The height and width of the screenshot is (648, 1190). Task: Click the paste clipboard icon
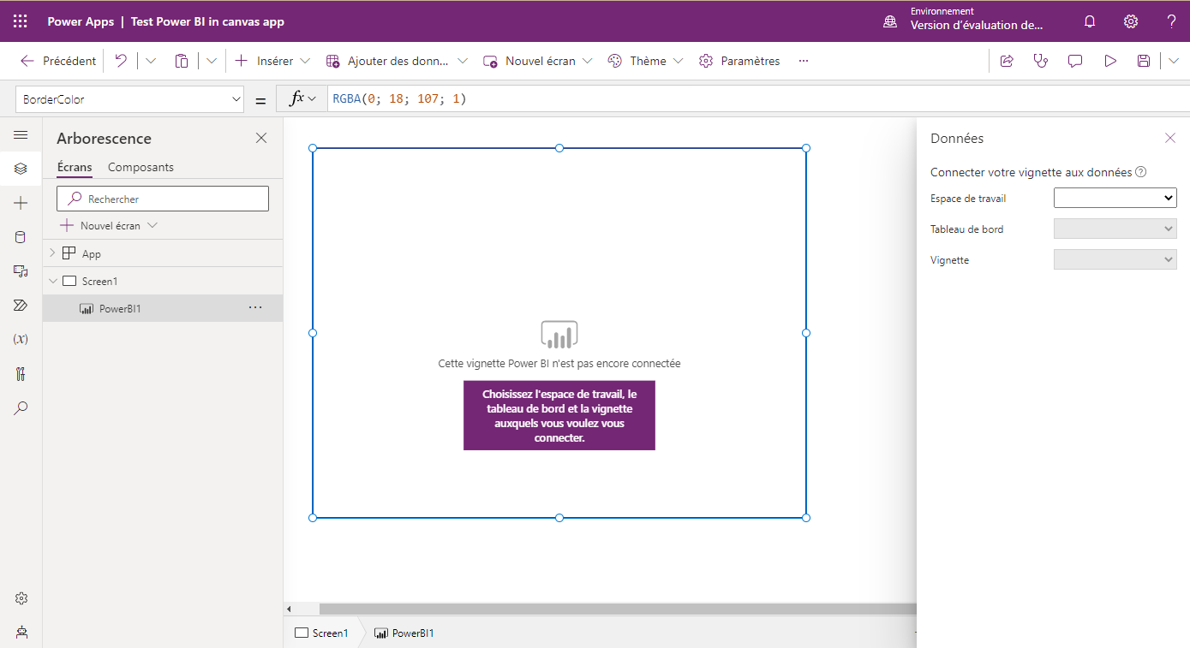coord(182,61)
